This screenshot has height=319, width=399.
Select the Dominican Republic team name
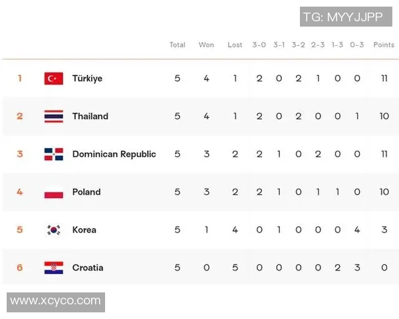click(114, 154)
